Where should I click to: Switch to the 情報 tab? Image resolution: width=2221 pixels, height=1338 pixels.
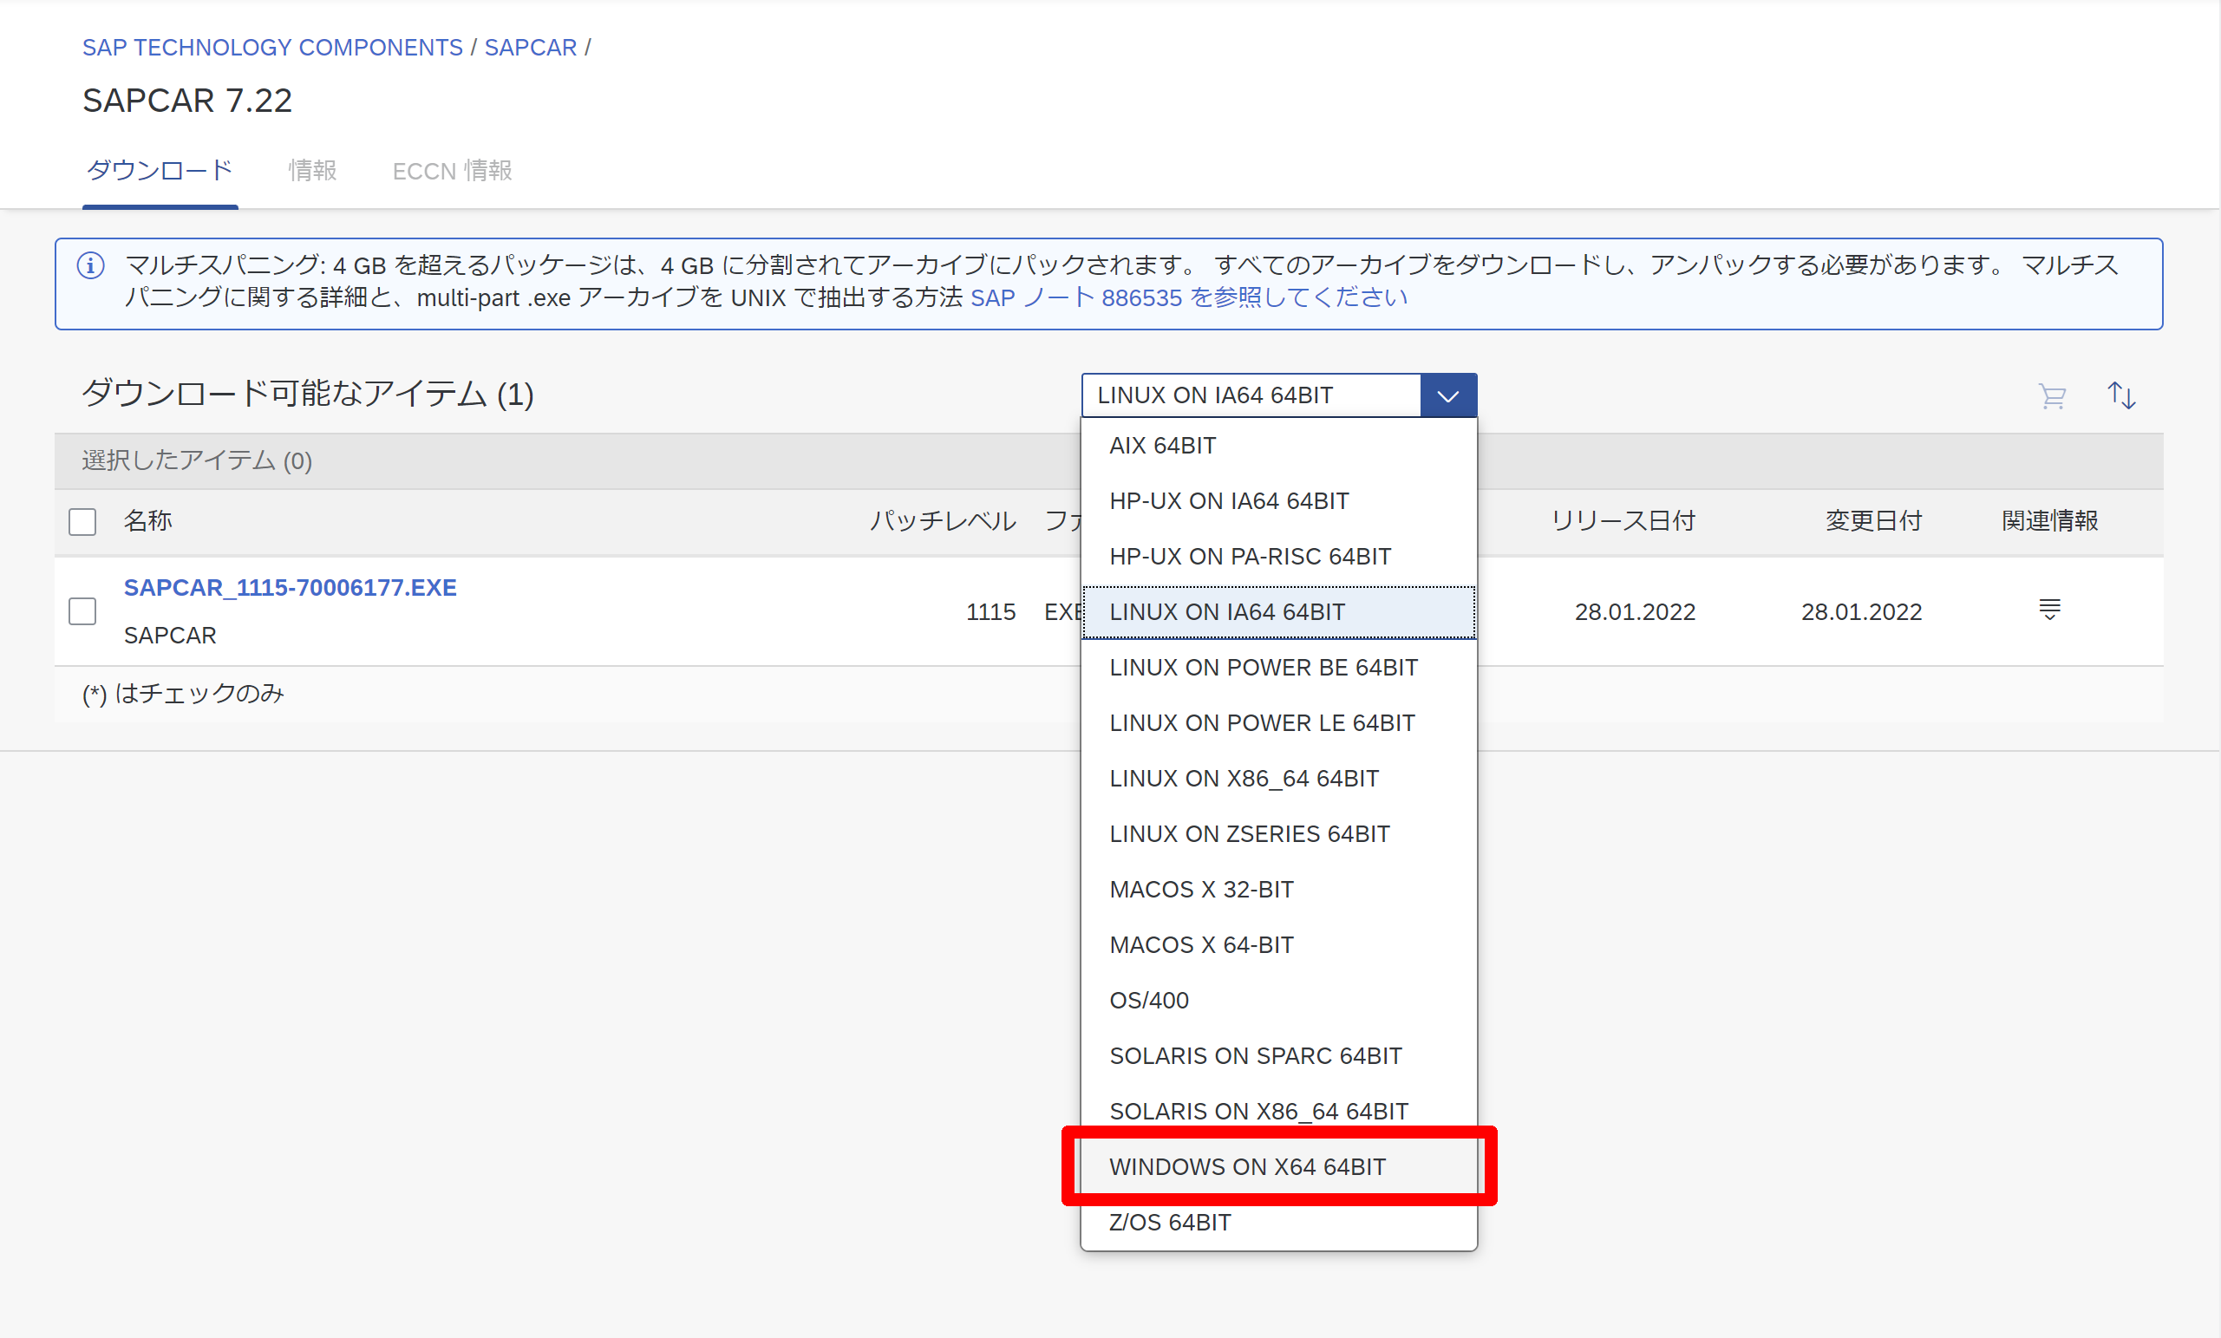pos(312,170)
